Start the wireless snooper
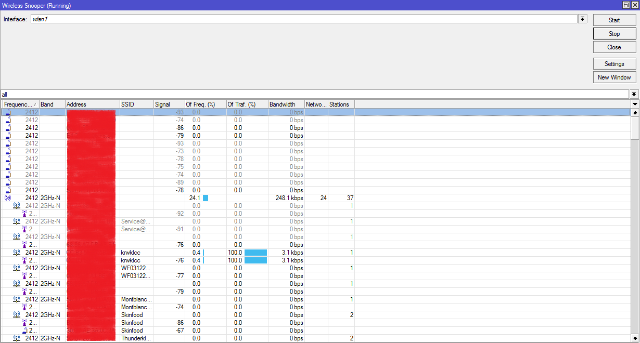Viewport: 640px width, 343px height. 615,20
